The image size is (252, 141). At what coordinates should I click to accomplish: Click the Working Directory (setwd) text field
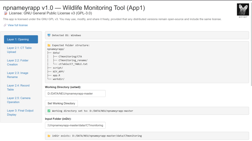coord(75,93)
